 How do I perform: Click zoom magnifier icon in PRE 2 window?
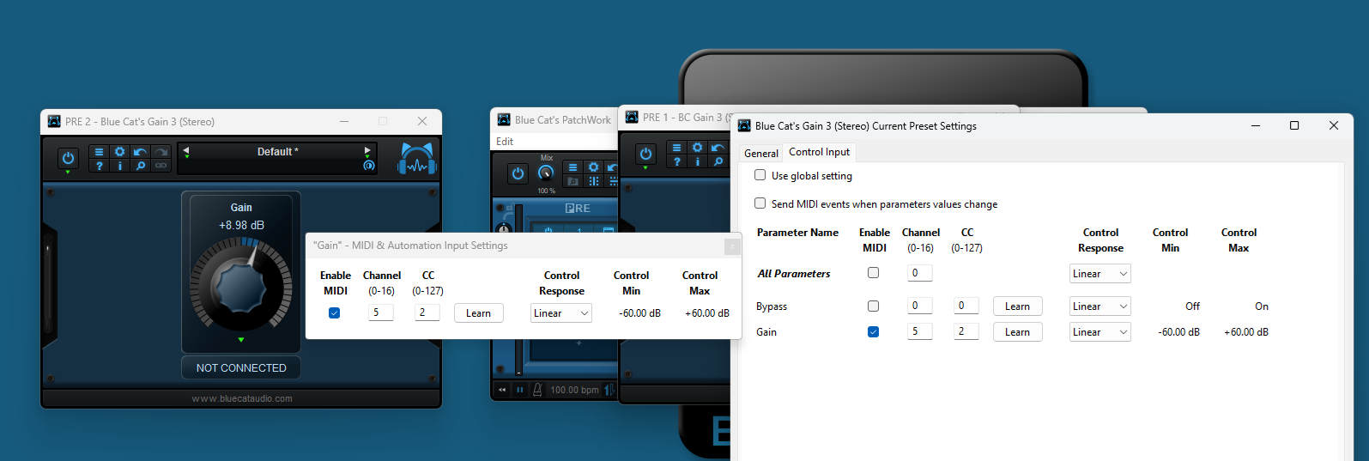140,166
